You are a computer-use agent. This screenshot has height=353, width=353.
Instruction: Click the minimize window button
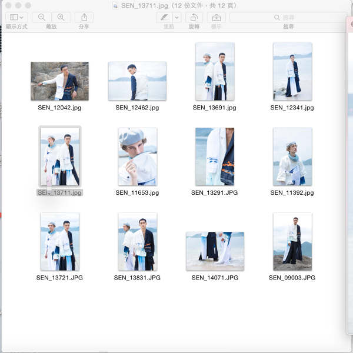18,5
